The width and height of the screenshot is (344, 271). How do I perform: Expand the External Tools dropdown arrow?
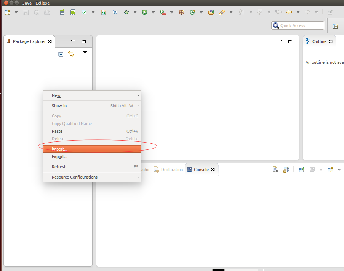172,13
